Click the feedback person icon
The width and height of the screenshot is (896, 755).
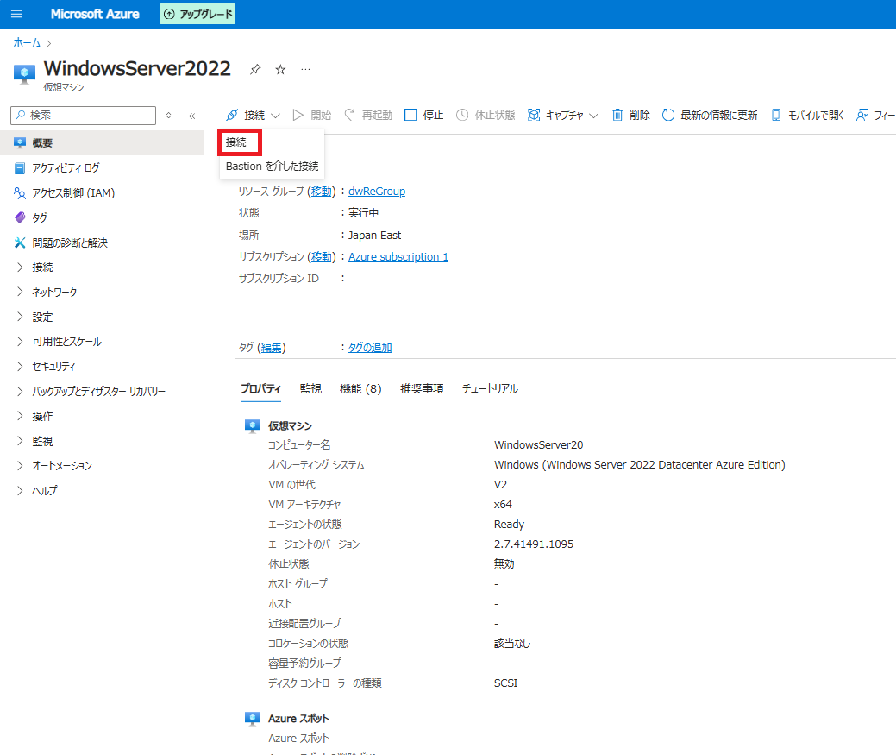[862, 116]
